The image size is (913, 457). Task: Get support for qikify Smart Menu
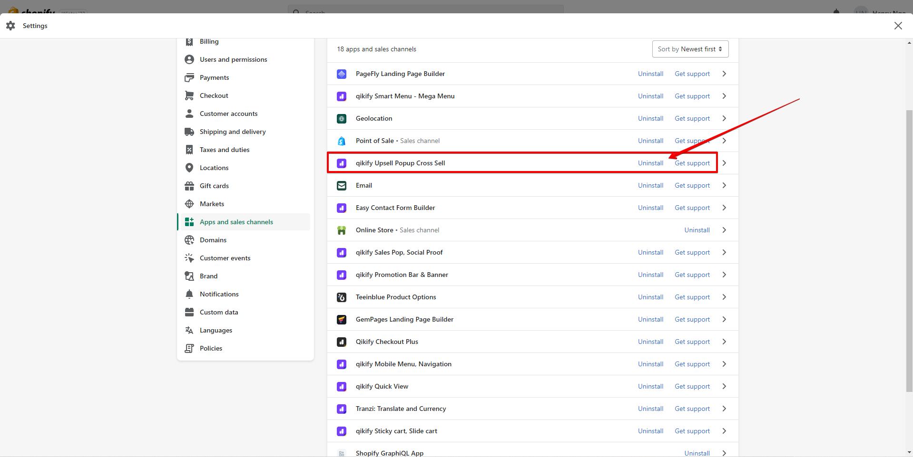692,96
